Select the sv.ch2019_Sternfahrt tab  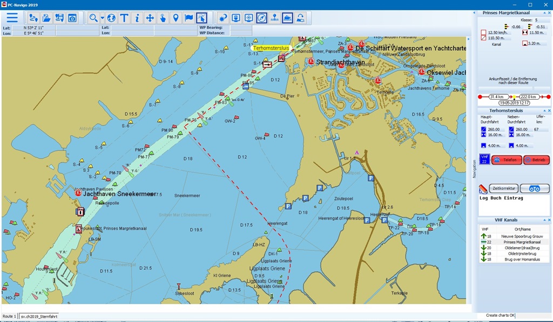[x=39, y=317]
